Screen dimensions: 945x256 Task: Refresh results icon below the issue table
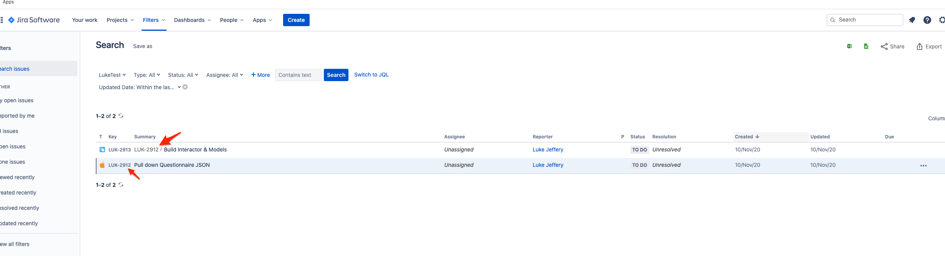[121, 185]
